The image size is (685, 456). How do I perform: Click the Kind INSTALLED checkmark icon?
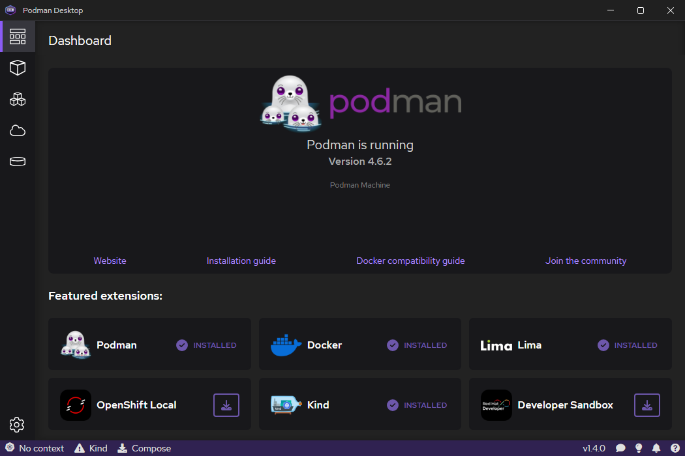pos(393,405)
